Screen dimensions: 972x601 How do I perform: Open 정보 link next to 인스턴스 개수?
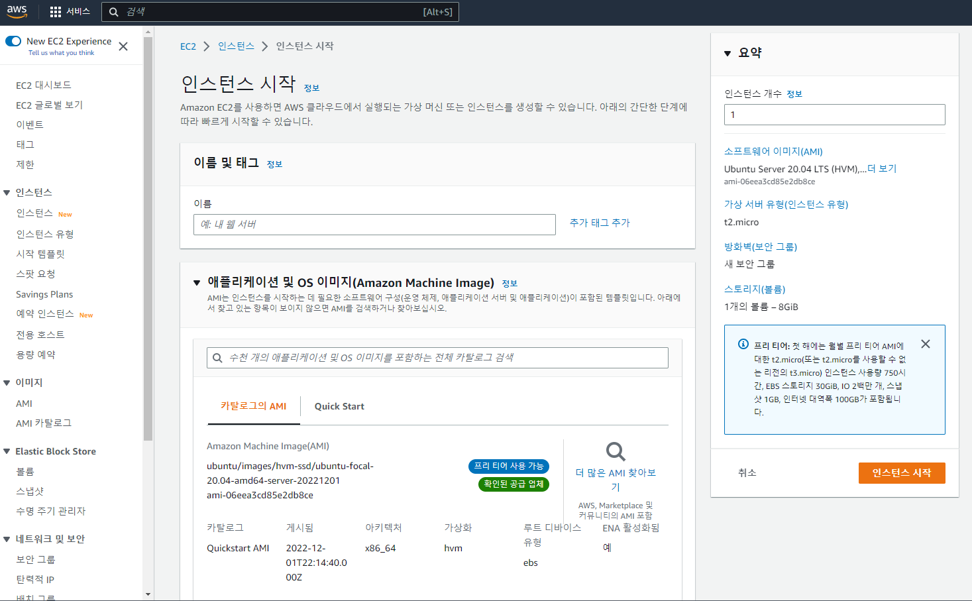pyautogui.click(x=794, y=94)
